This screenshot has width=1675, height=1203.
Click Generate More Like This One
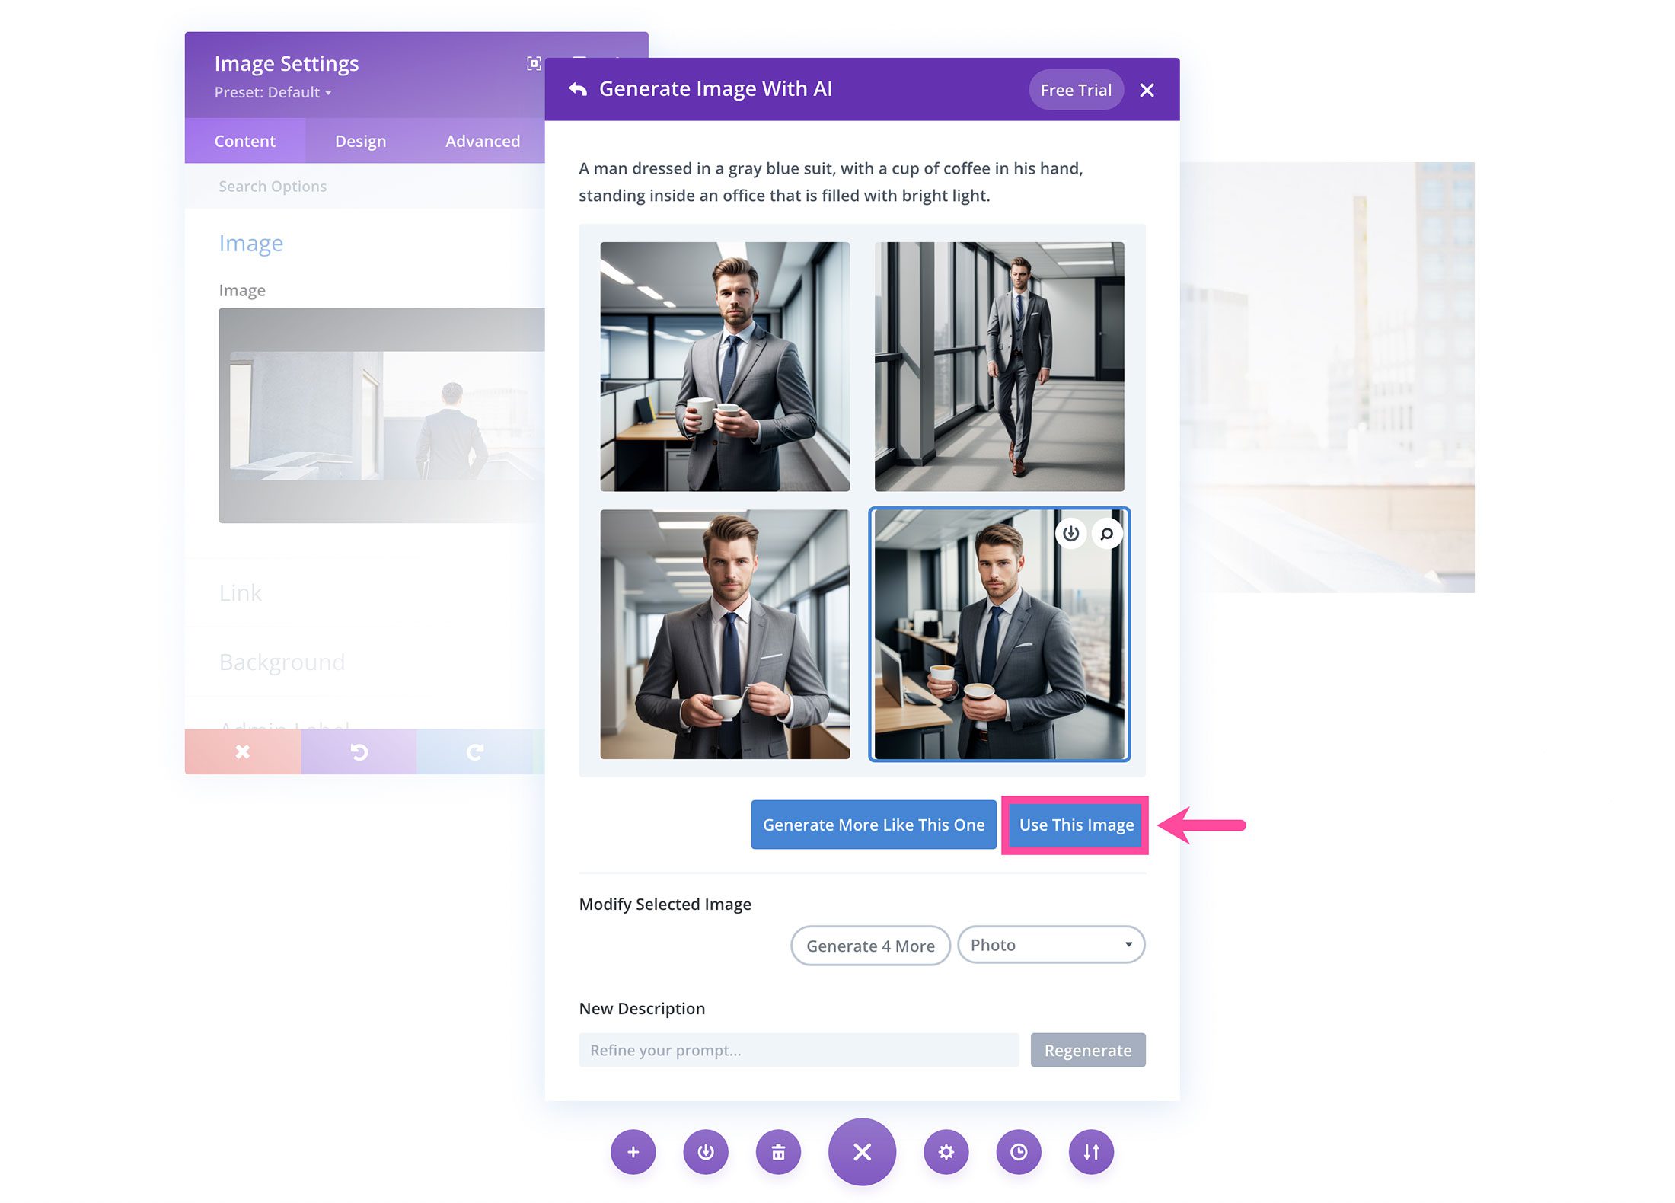[873, 825]
